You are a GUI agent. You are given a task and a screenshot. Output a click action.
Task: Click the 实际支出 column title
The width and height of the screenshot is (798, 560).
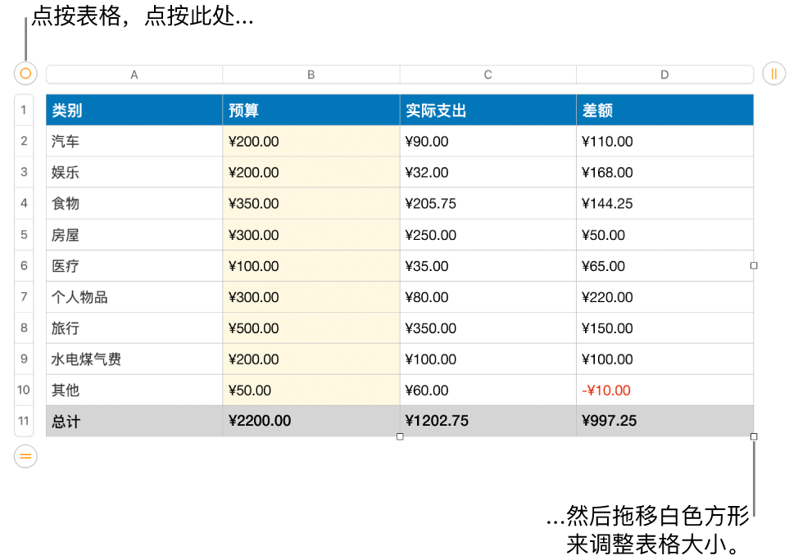point(487,109)
